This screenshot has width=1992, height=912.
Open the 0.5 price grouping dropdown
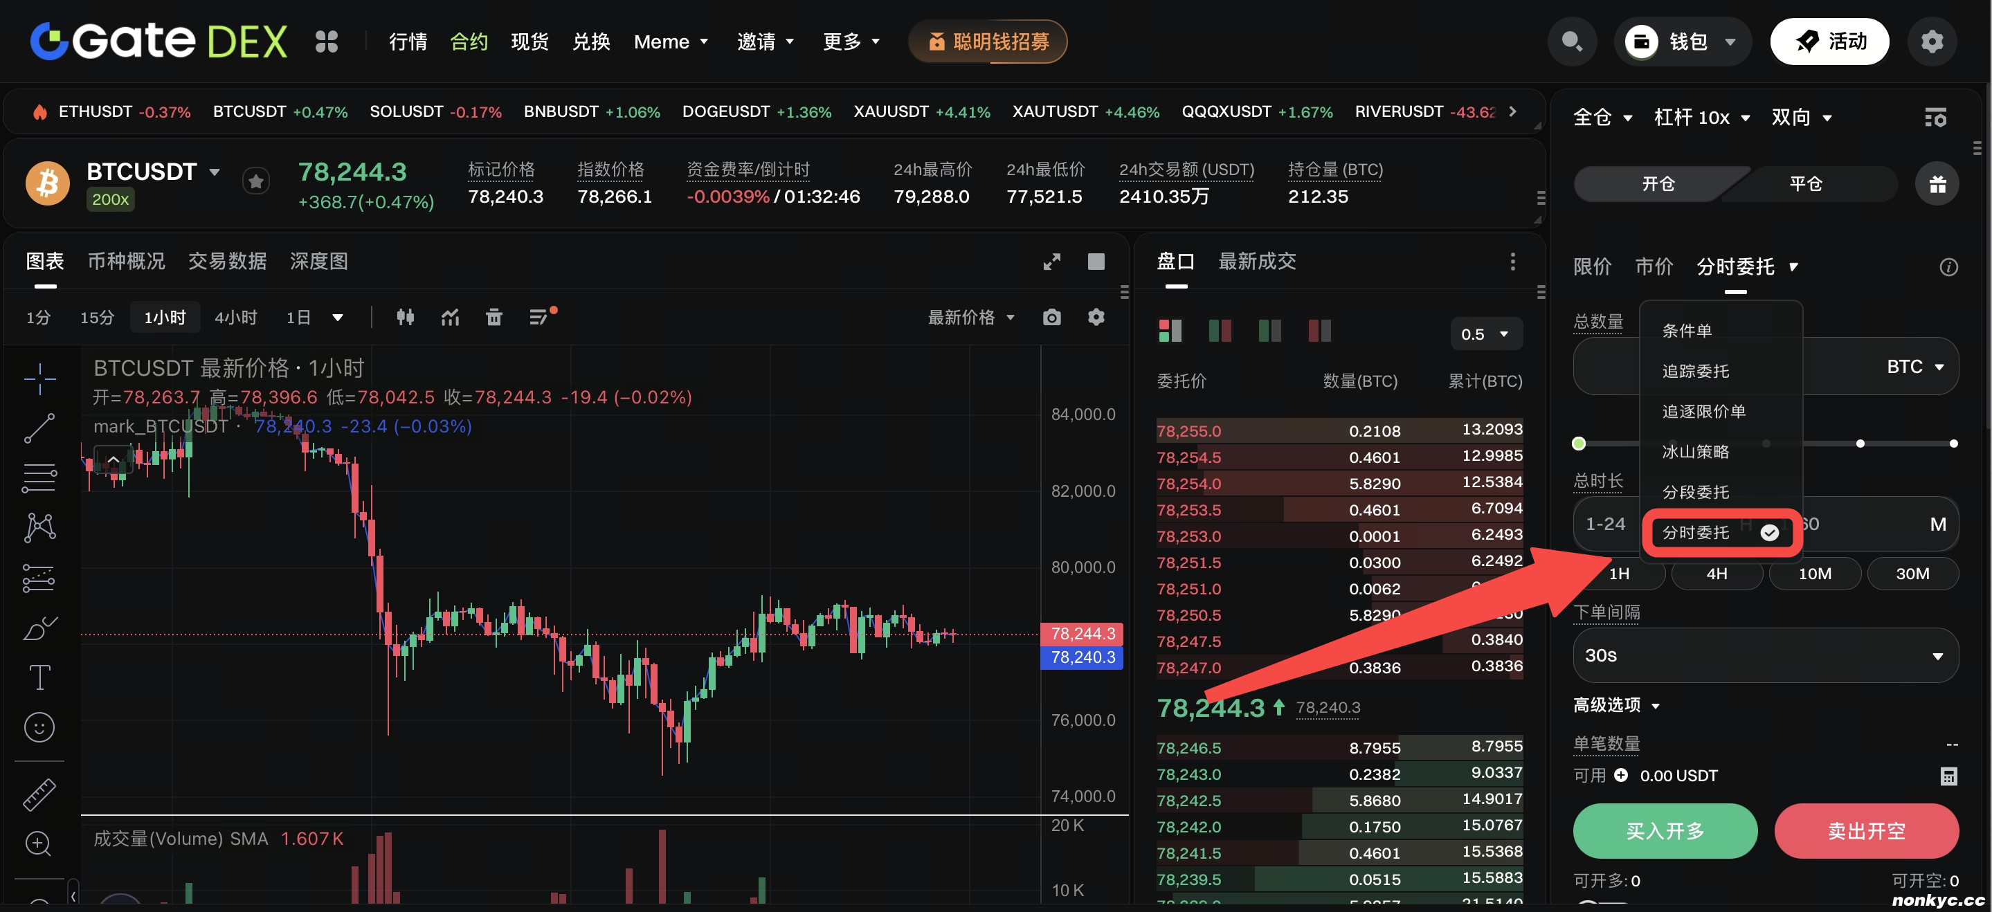[x=1485, y=334]
